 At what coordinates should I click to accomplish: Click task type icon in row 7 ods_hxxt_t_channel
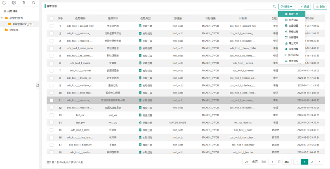tap(140, 70)
